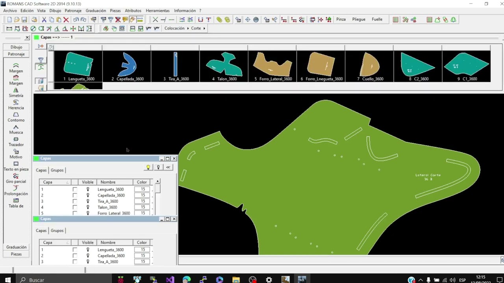This screenshot has width=504, height=283.
Task: Save using the floppy disk icon
Action: 24,20
